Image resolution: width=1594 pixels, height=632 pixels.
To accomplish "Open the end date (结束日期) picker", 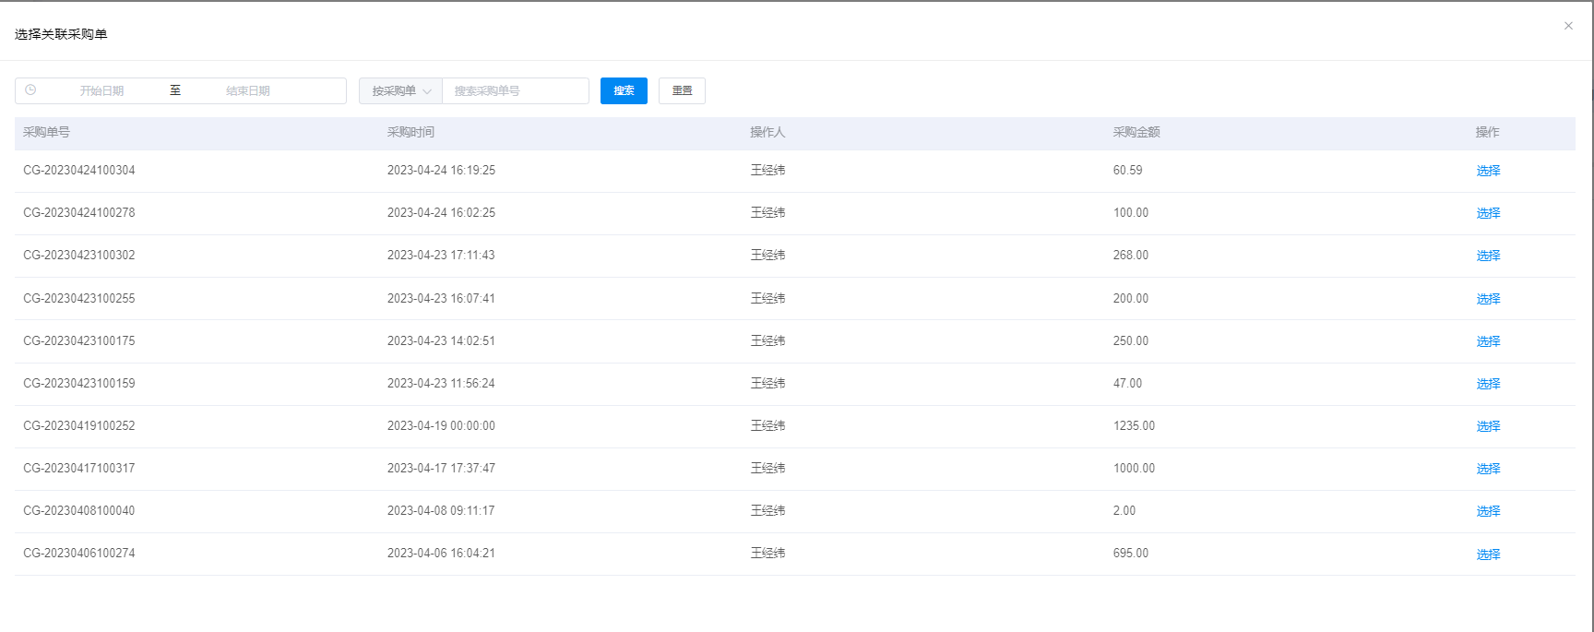I will (x=248, y=91).
